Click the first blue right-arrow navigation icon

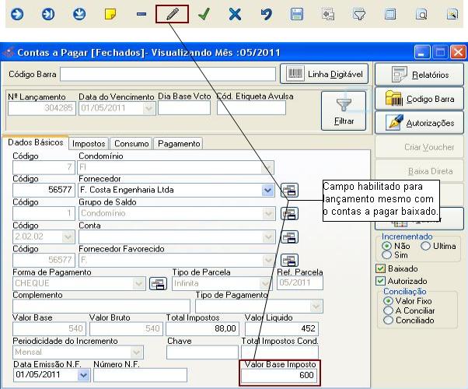pos(17,14)
